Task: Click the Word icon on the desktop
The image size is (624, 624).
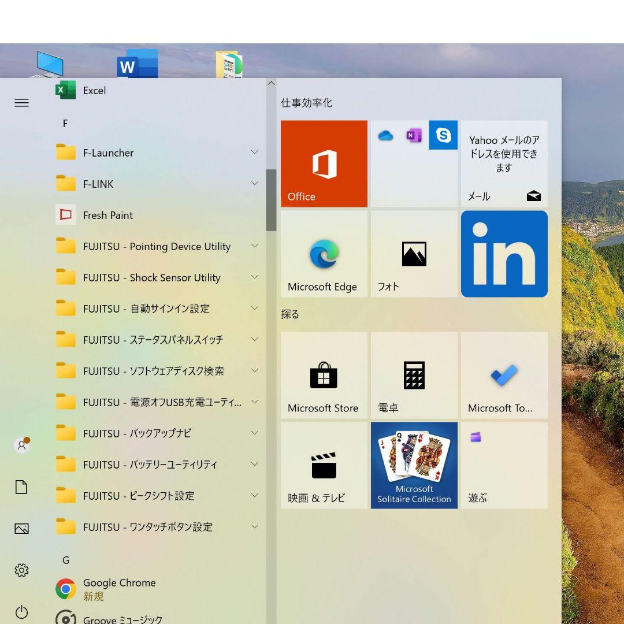Action: click(x=138, y=64)
